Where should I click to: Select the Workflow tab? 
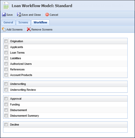[40, 22]
